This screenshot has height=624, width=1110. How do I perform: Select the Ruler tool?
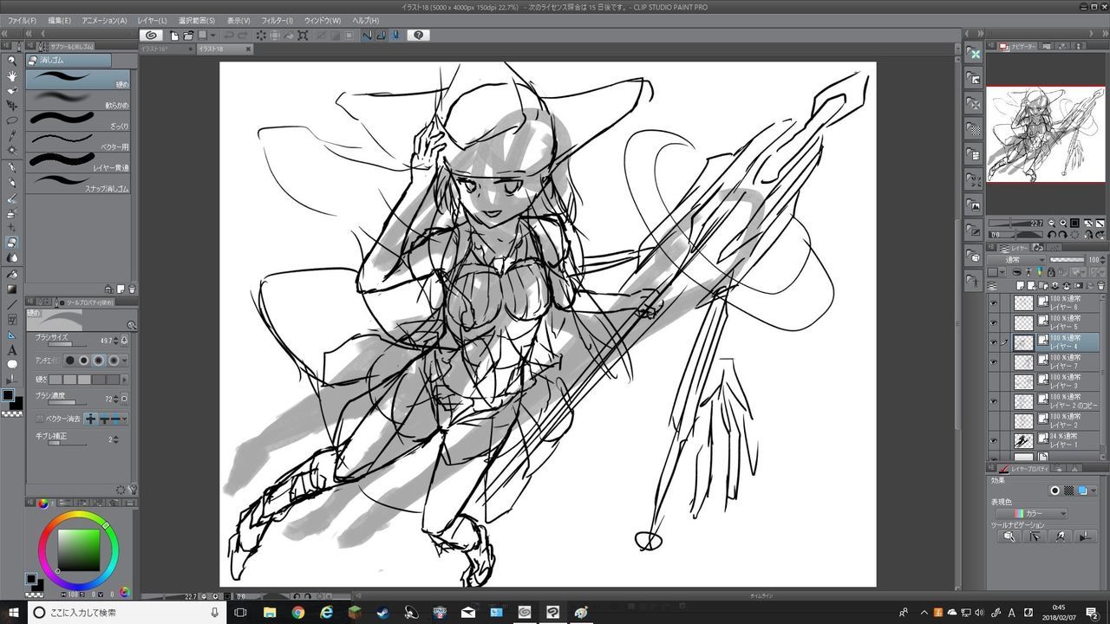(x=12, y=335)
